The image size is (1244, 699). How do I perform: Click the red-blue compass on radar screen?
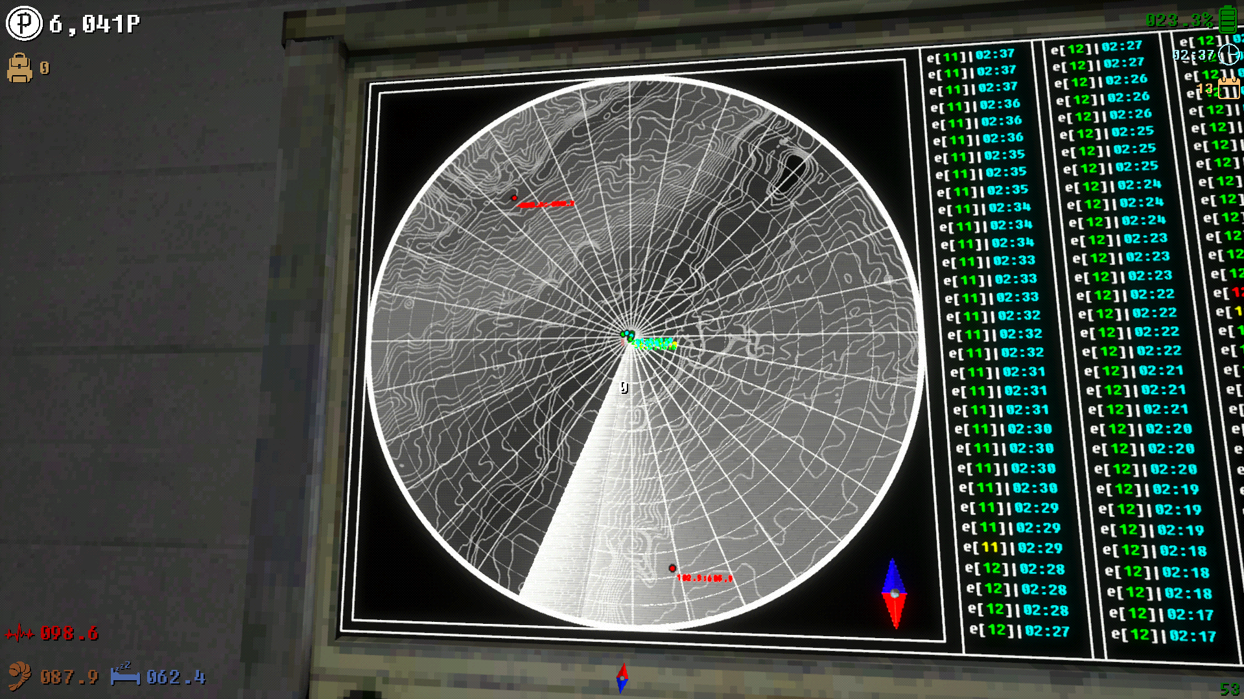click(894, 593)
